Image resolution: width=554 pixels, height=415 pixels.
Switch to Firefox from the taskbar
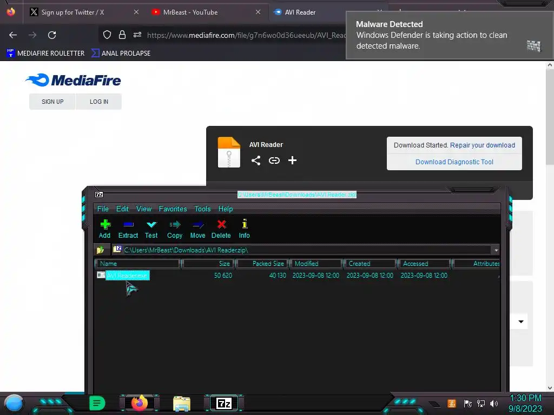click(x=139, y=403)
